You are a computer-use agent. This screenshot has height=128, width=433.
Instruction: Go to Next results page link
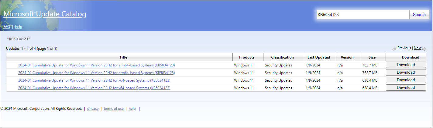[418, 48]
